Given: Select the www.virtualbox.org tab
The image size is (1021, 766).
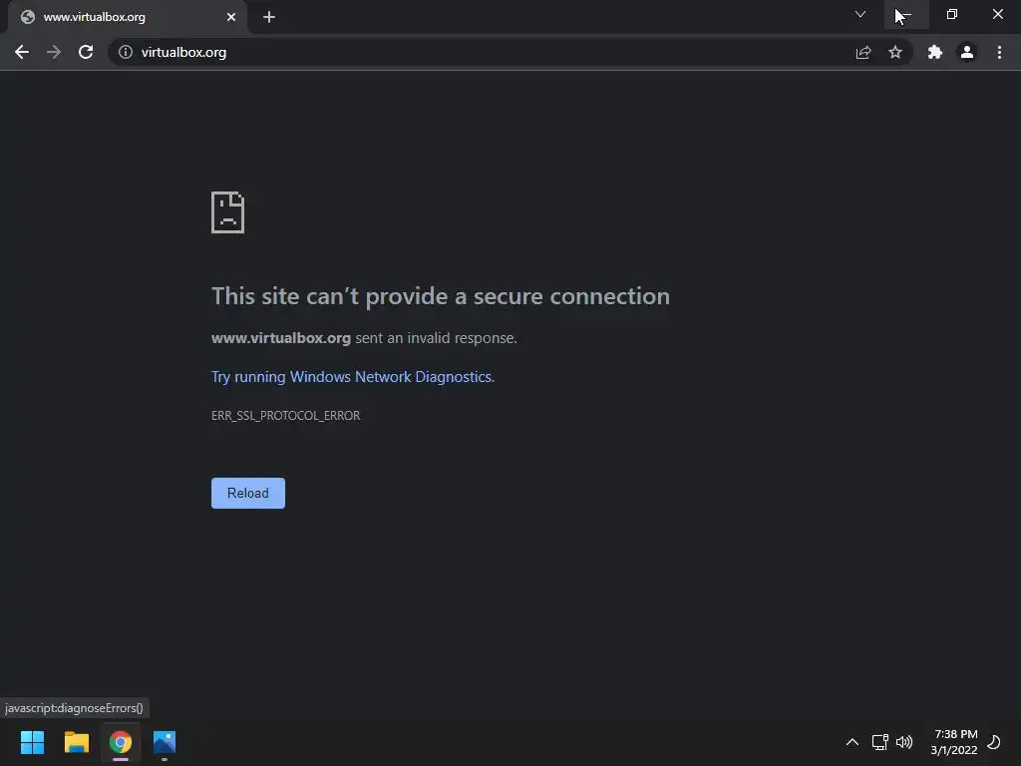Looking at the screenshot, I should click(127, 17).
